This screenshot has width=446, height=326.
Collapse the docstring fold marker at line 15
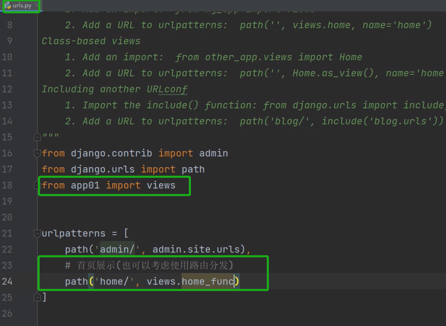tap(37, 137)
